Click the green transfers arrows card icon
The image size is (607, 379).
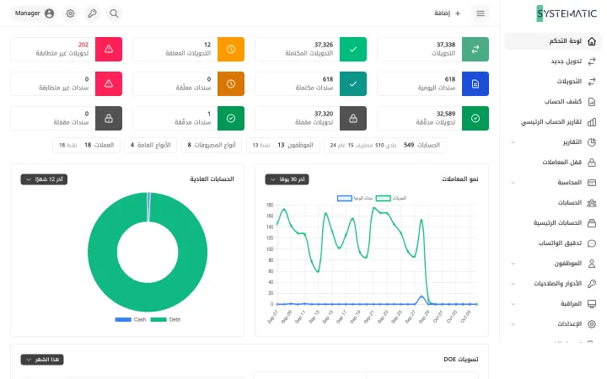[475, 49]
